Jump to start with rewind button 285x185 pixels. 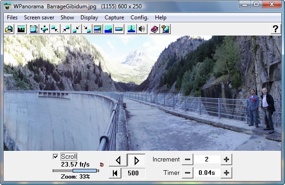[115, 173]
